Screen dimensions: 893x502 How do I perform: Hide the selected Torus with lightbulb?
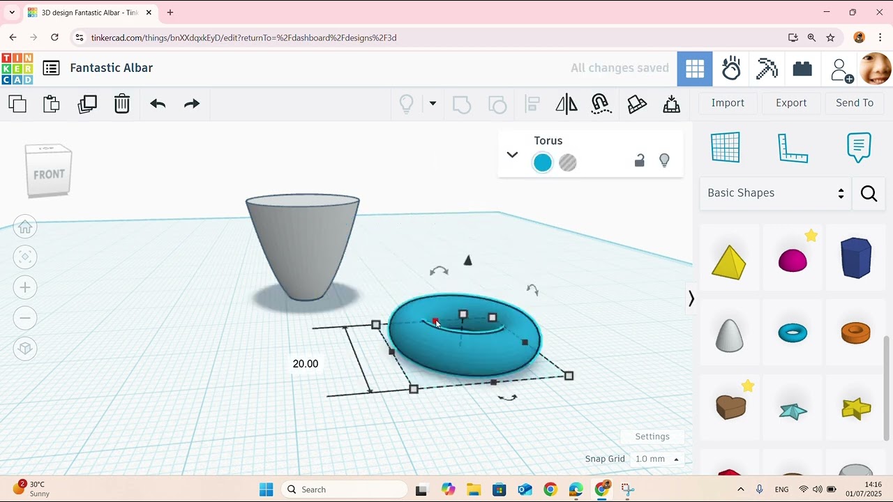click(664, 161)
